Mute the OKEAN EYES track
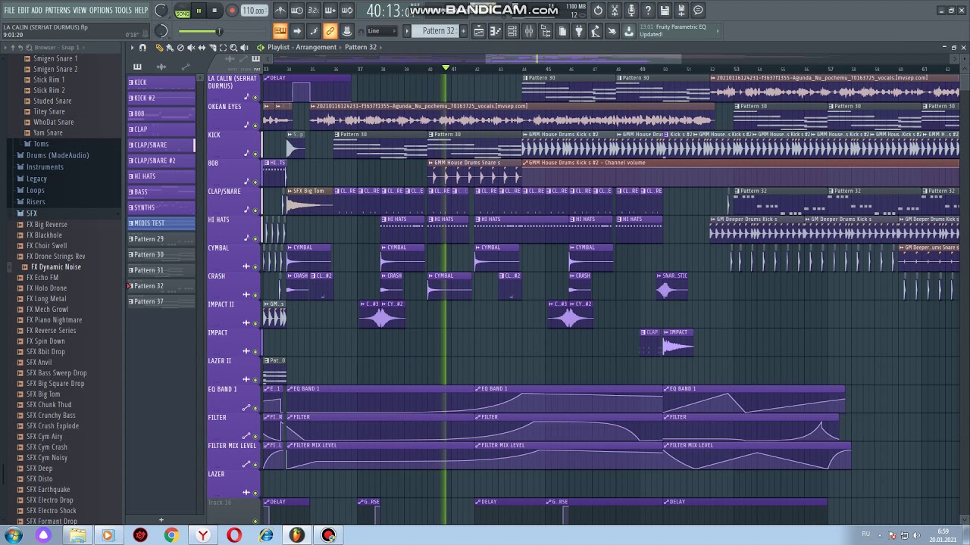Screen dimensions: 970x545 coord(255,125)
